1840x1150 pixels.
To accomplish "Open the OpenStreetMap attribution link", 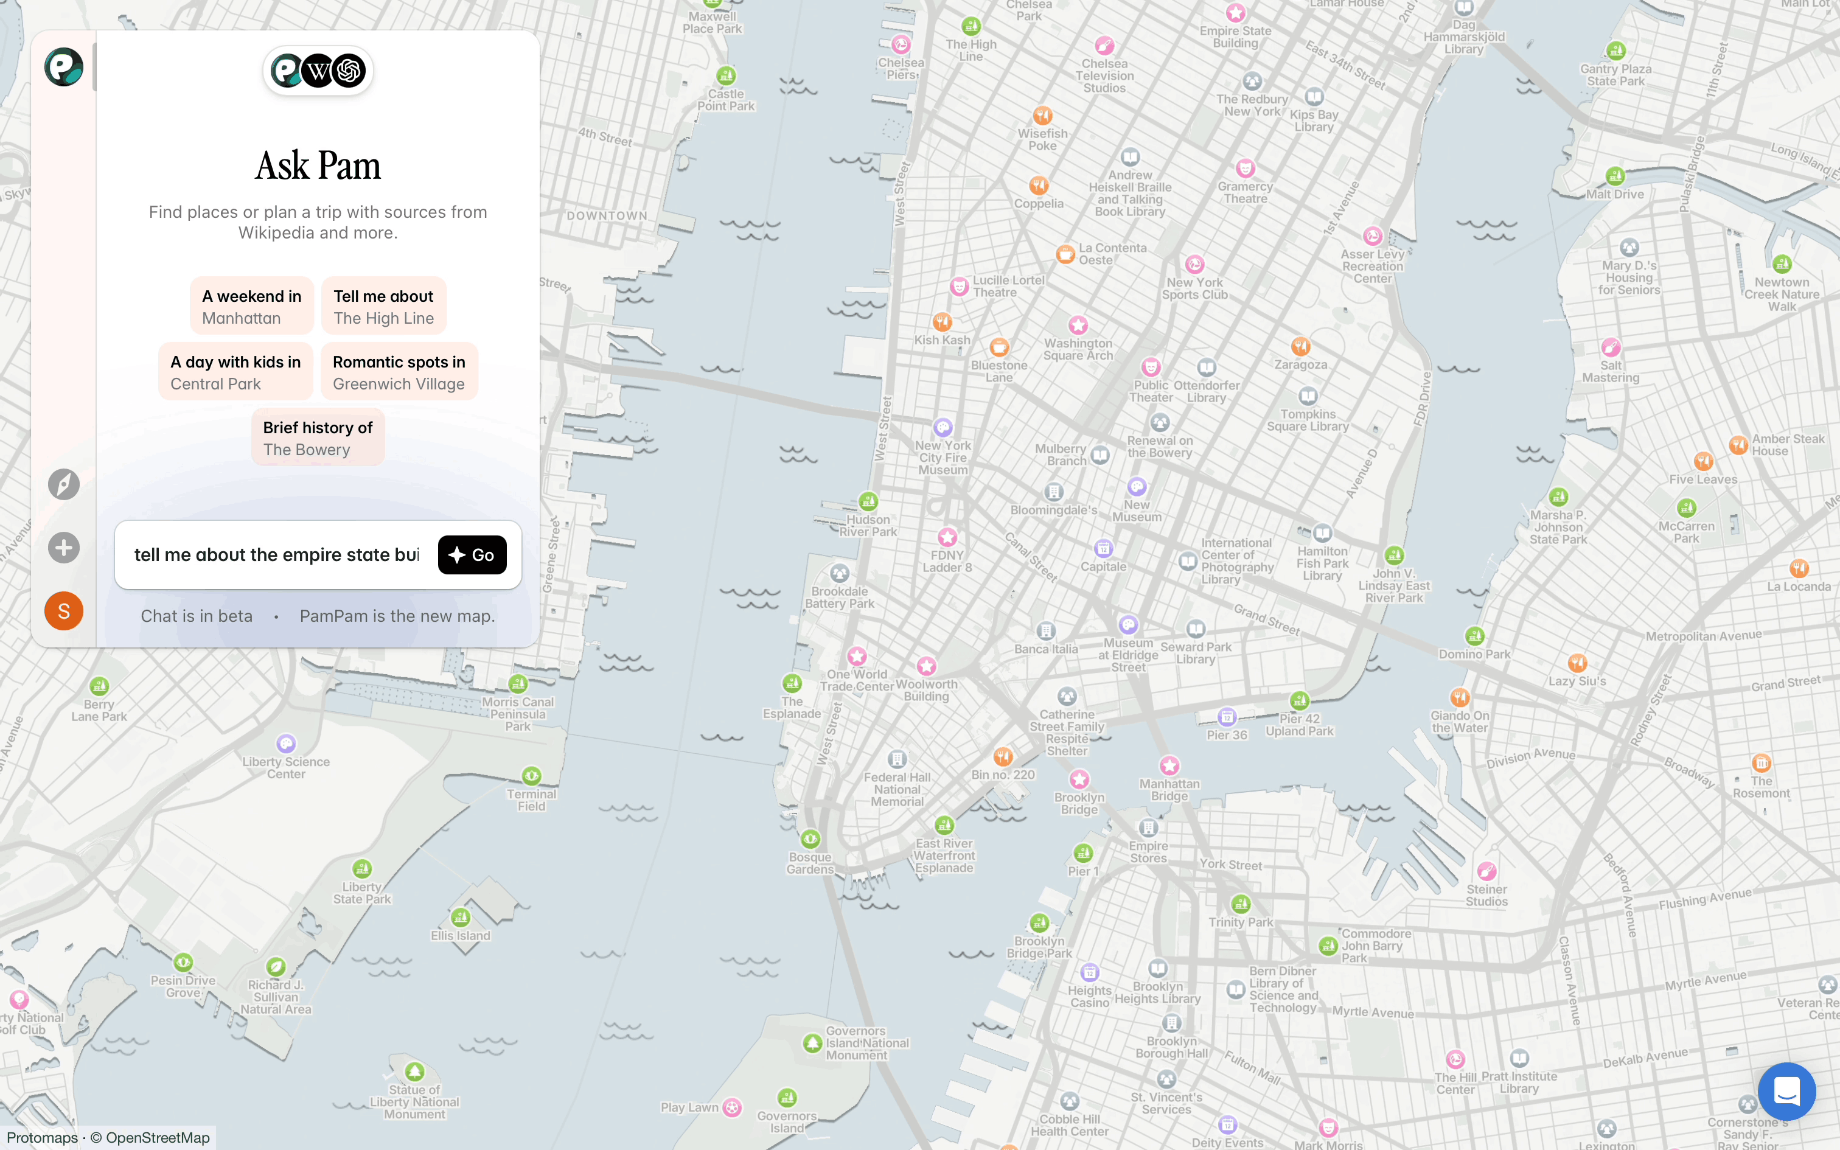I will click(x=158, y=1138).
